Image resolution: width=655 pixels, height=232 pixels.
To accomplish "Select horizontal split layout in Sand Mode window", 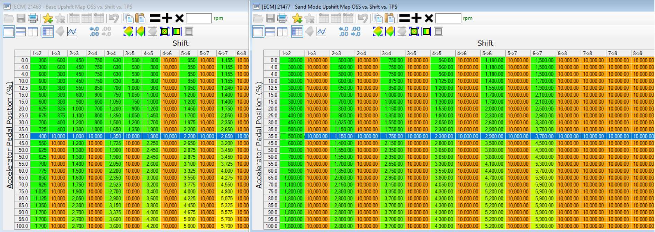I will pyautogui.click(x=270, y=32).
